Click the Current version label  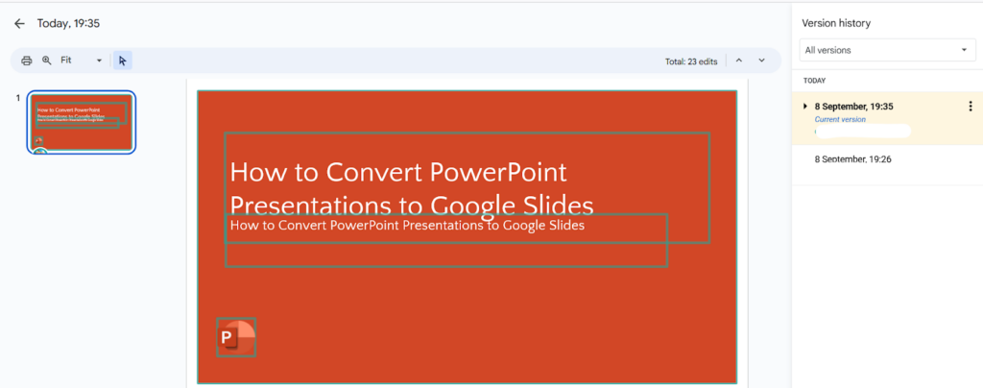coord(840,119)
